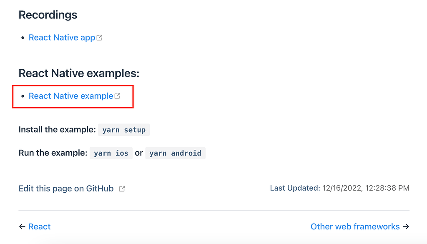Click the left arrow icon before "React"

tap(22, 226)
